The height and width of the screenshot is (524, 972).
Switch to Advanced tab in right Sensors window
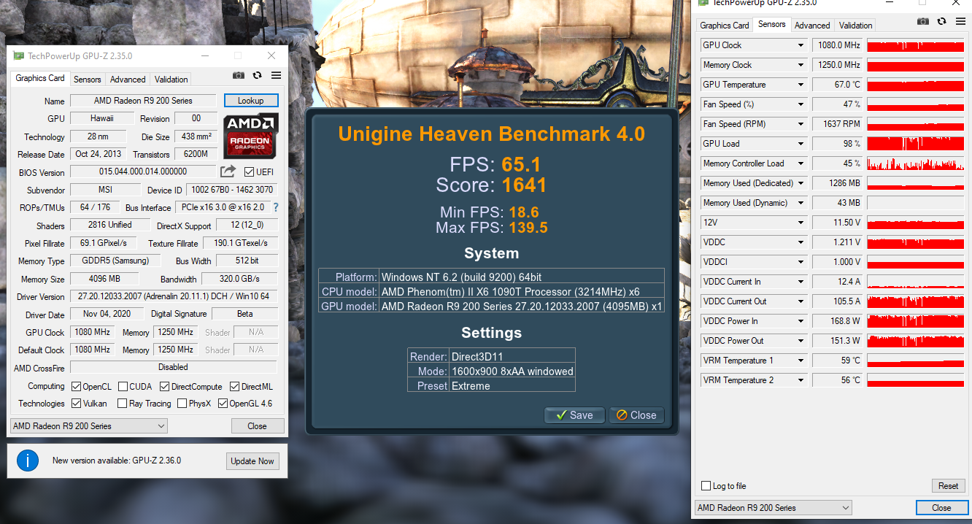812,25
